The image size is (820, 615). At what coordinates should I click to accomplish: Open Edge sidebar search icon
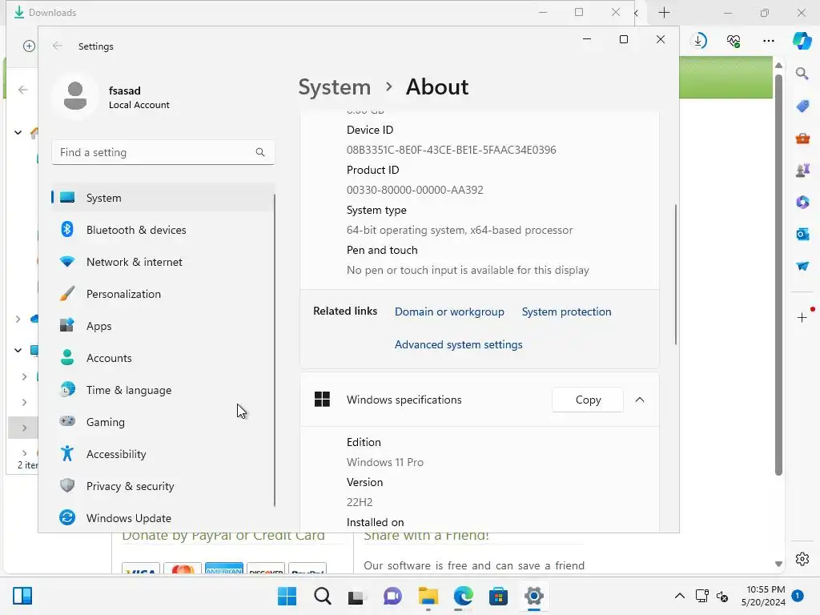pyautogui.click(x=802, y=73)
